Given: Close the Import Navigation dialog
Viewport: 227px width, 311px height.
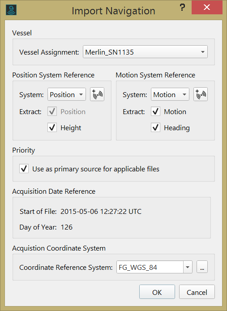Looking at the screenshot, I should 207,7.
